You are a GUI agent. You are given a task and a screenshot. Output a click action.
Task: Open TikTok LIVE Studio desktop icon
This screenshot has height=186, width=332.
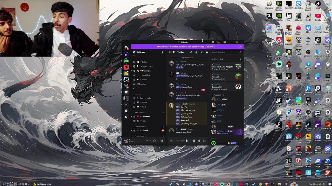click(279, 42)
